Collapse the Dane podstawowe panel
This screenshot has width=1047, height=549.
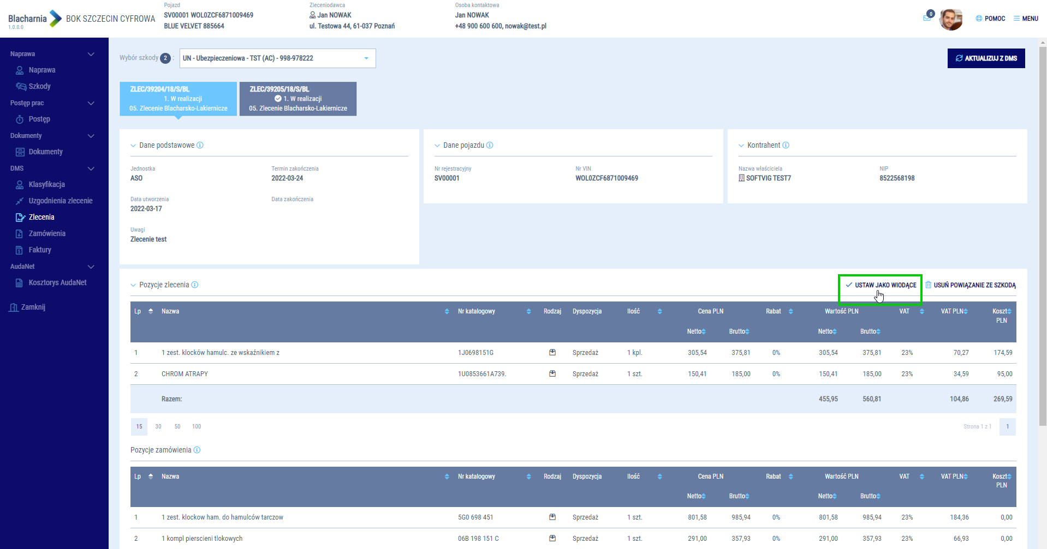coord(133,146)
